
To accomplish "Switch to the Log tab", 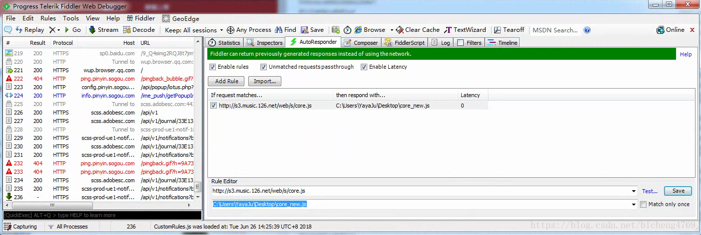I will [x=441, y=43].
